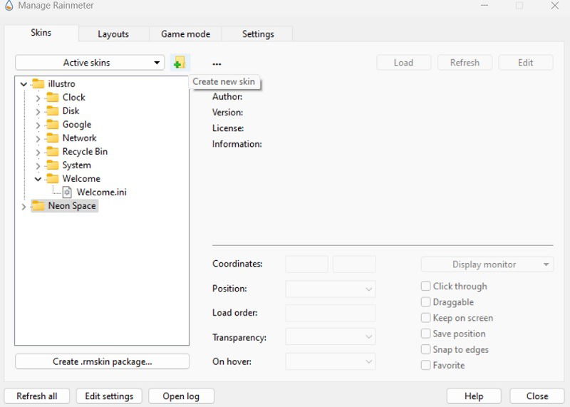Open the Active skins dropdown

tap(90, 63)
